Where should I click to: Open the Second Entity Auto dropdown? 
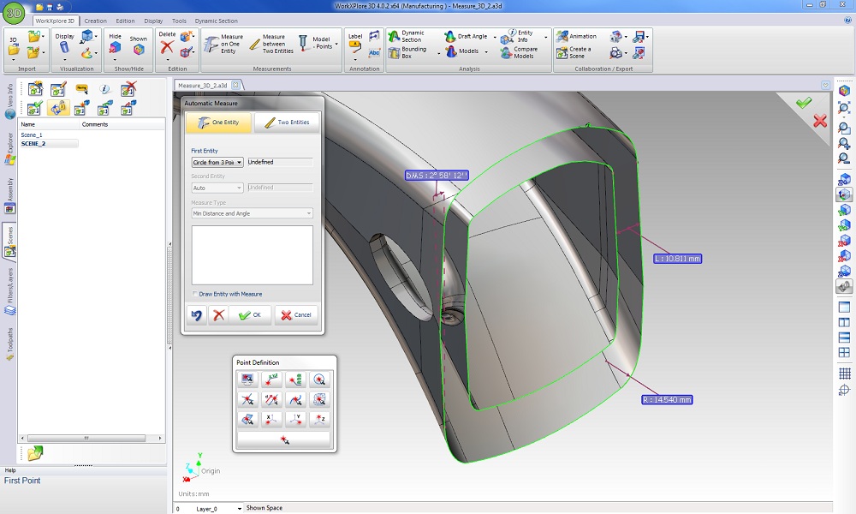217,188
